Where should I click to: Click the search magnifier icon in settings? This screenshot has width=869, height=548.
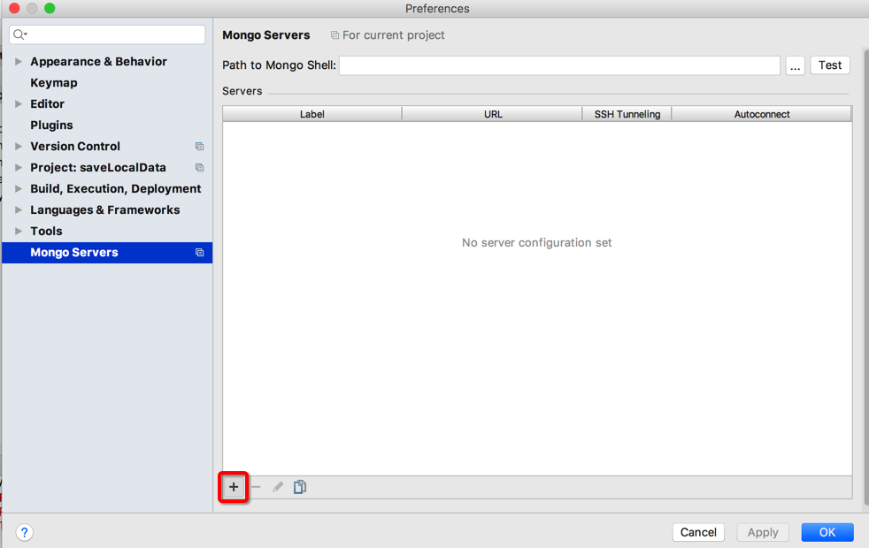[x=20, y=34]
